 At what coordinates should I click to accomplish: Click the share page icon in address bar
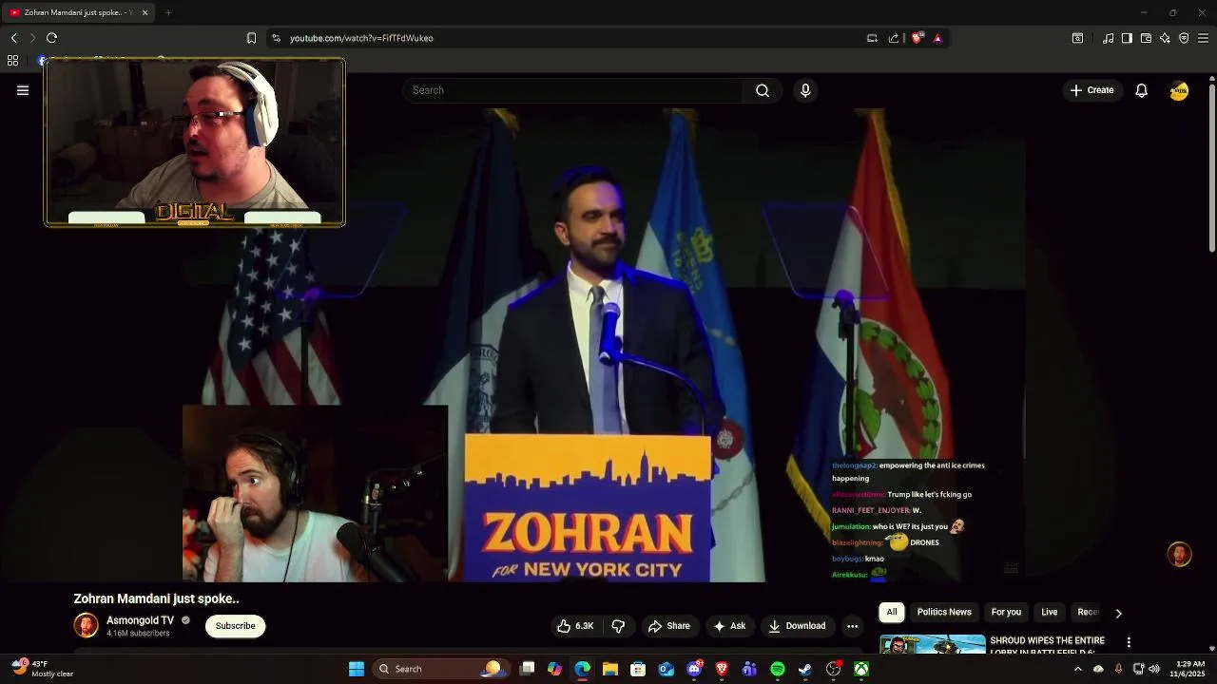coord(894,38)
